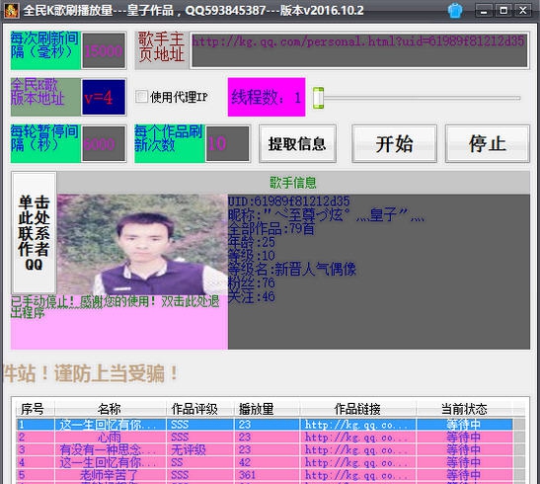Maximize the window

coord(503,11)
